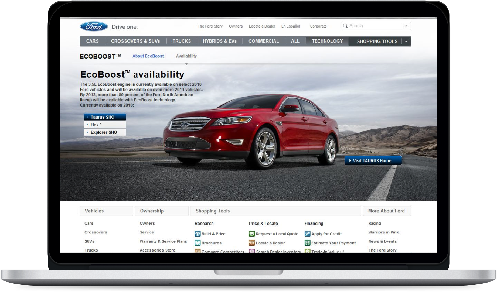497x292 pixels.
Task: Open the CARS navigation menu
Action: click(x=92, y=41)
